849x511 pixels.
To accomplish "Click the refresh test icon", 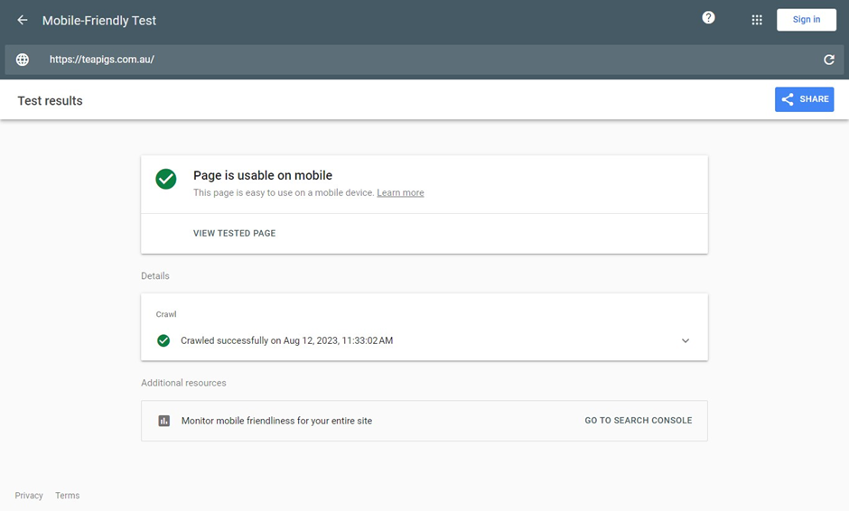I will tap(829, 60).
